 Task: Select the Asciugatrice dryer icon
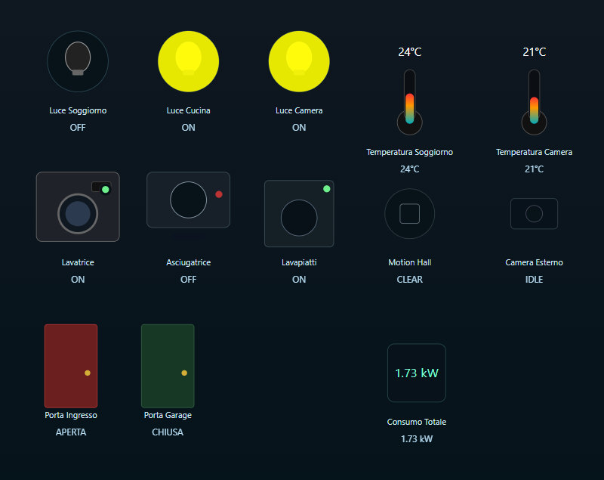click(188, 200)
